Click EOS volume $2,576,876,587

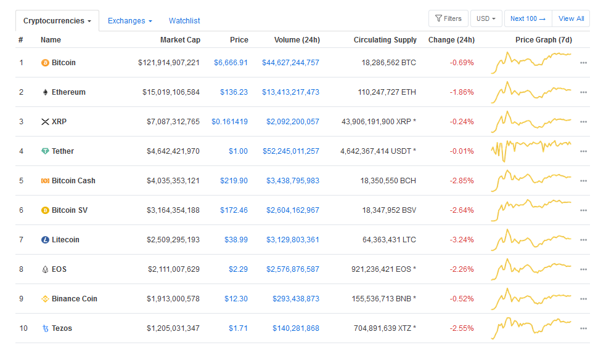click(293, 269)
